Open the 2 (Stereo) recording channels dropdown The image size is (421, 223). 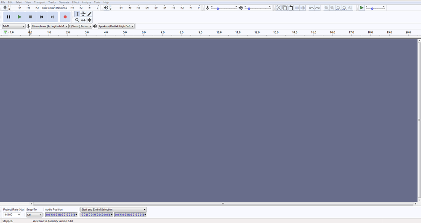coord(80,26)
